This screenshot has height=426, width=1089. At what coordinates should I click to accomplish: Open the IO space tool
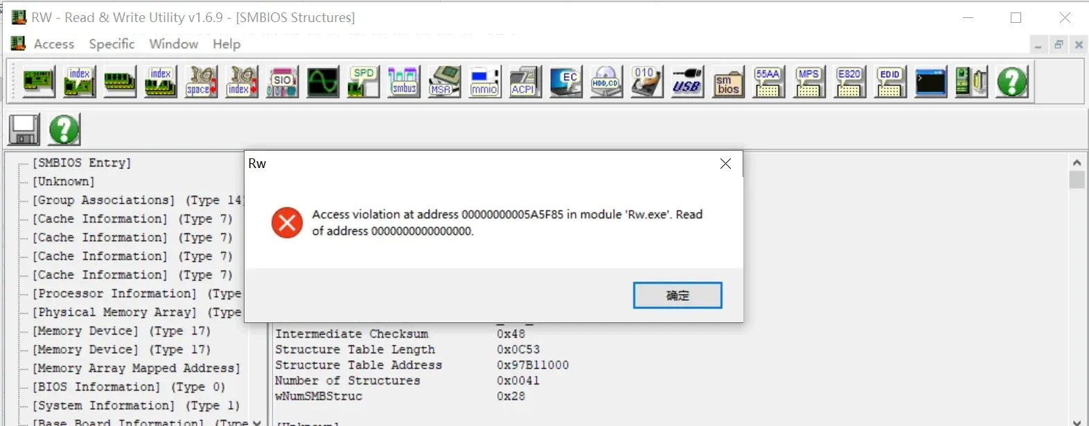[201, 82]
